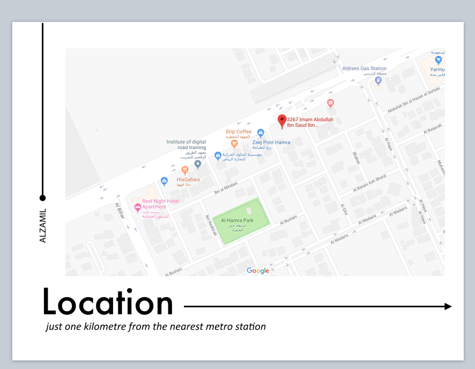Click the Drip Coffee text label

[x=239, y=131]
